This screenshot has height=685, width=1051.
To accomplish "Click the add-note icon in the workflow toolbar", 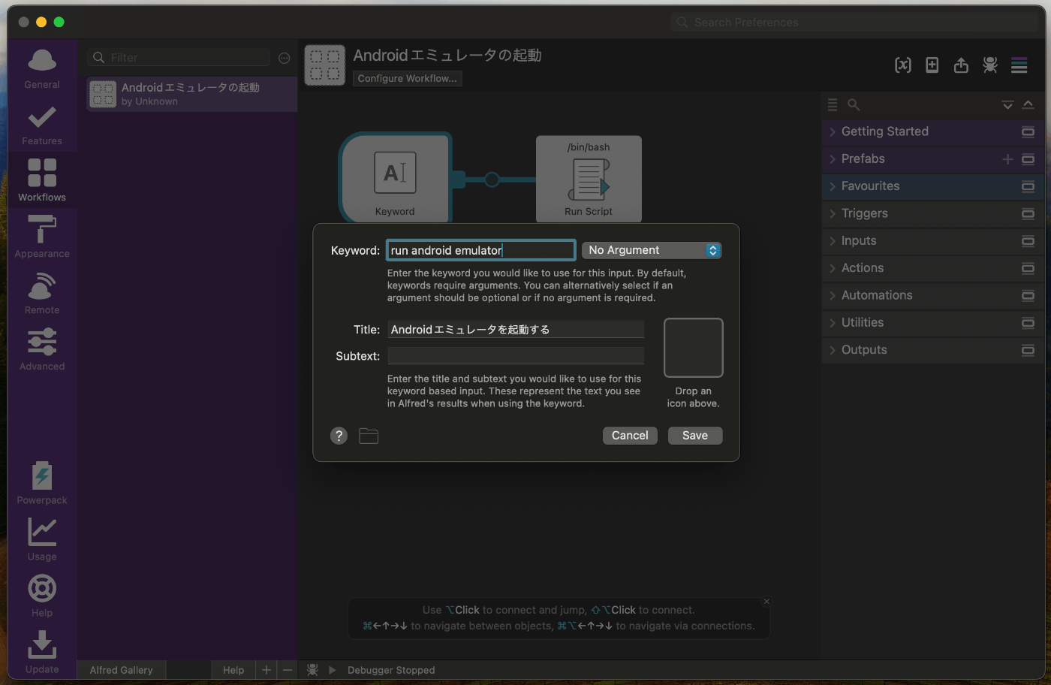I will (x=932, y=65).
